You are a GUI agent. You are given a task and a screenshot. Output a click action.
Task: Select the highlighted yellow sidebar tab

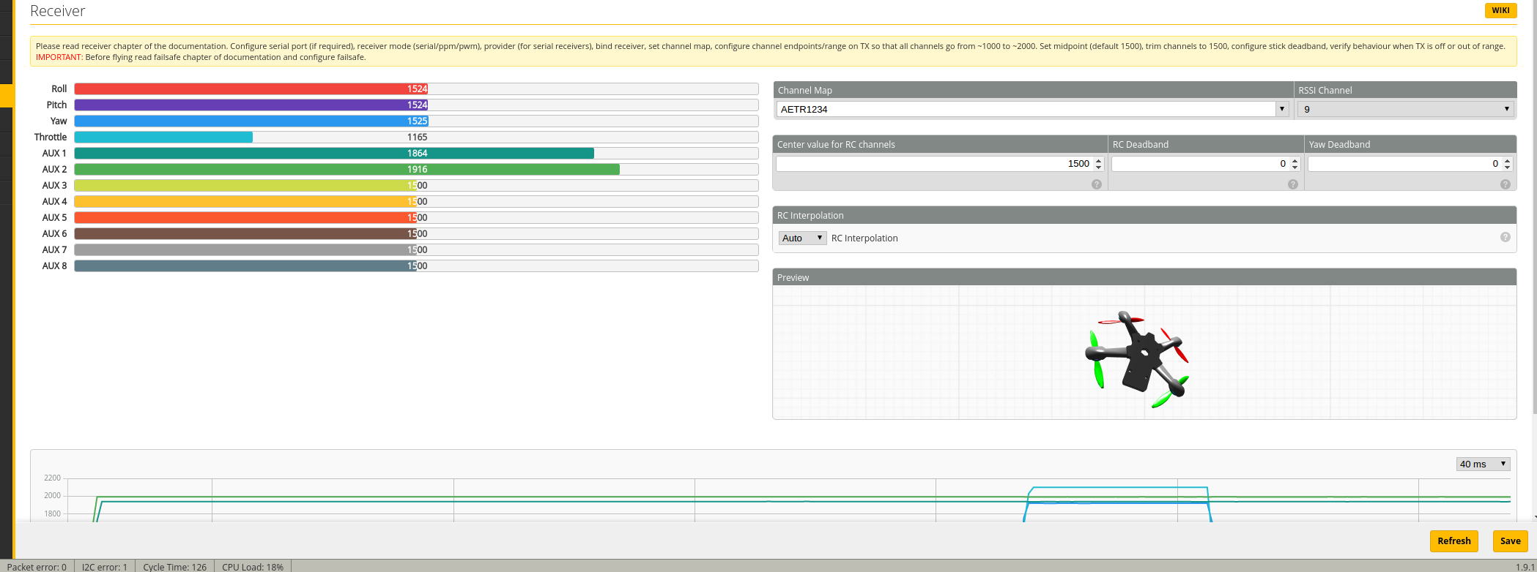[x=7, y=96]
